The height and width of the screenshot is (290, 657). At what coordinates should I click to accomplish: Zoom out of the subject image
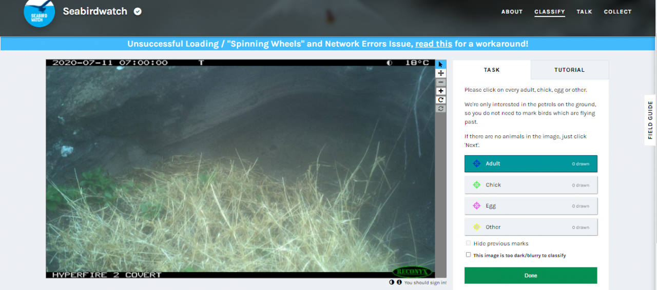coord(440,82)
